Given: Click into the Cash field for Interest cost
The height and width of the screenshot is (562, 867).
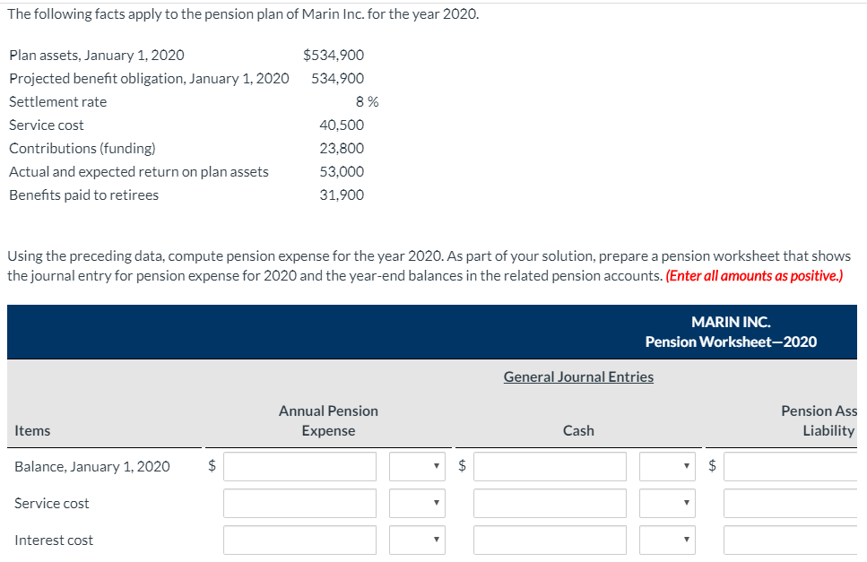Looking at the screenshot, I should tap(549, 540).
